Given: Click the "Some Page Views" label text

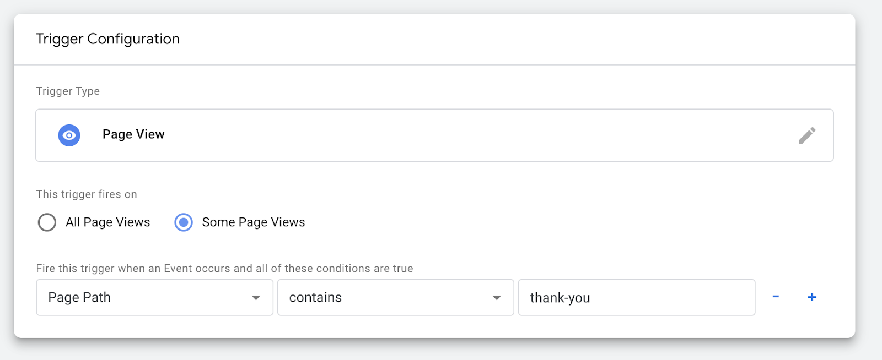Looking at the screenshot, I should coord(254,222).
